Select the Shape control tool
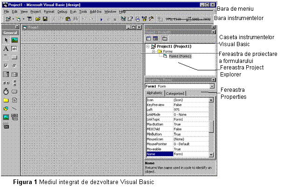 [6, 109]
